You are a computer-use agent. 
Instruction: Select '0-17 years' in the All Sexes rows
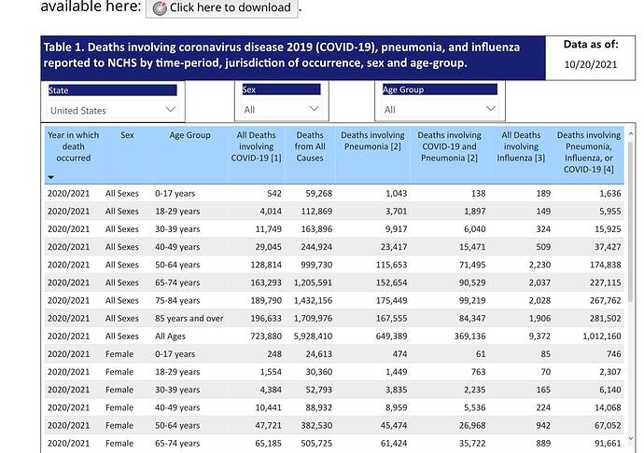pos(175,193)
